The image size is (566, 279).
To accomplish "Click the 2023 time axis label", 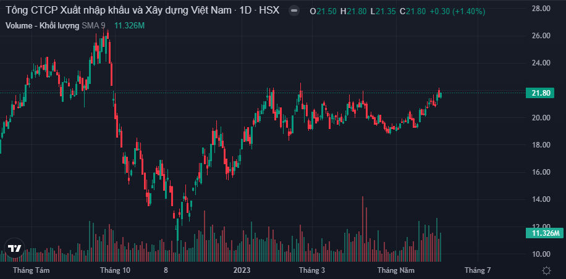I will pos(242,270).
